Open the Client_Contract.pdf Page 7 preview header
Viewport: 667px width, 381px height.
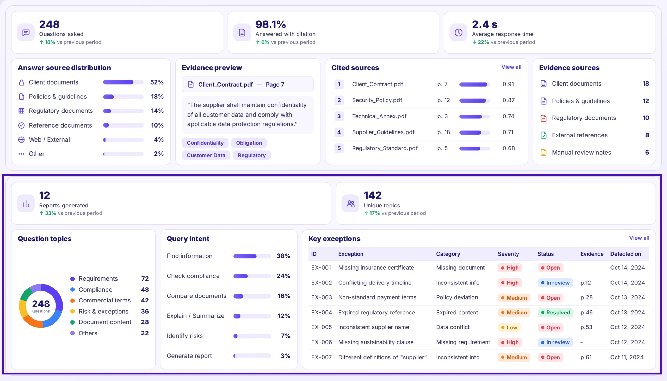(x=248, y=85)
